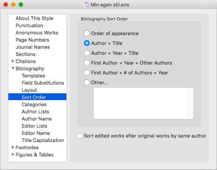
Task: Select First Author + # of Authors + Year
Action: click(x=87, y=73)
